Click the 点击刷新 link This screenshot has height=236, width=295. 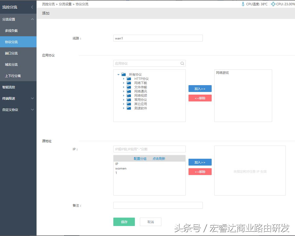(159, 158)
